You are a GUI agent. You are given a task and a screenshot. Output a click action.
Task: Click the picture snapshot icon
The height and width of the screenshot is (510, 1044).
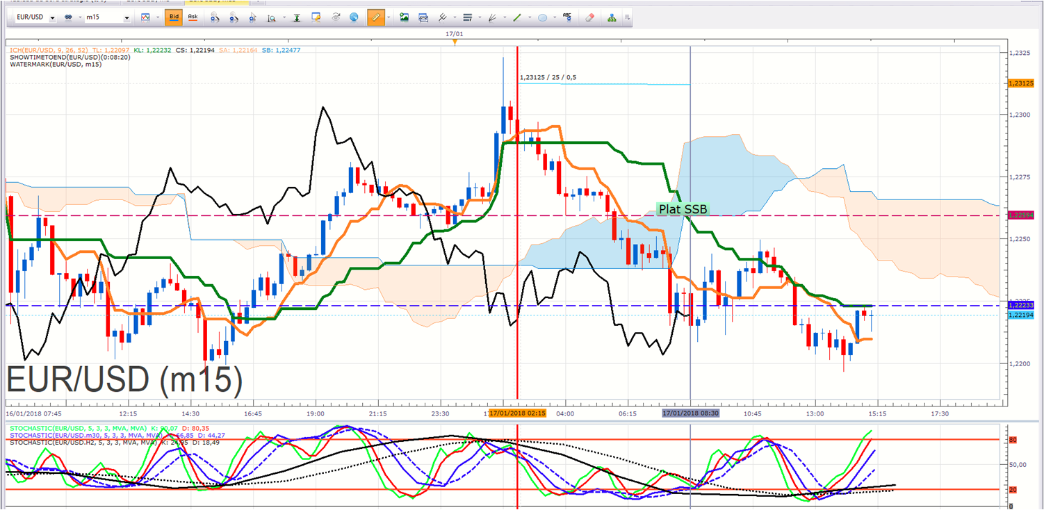coord(404,17)
